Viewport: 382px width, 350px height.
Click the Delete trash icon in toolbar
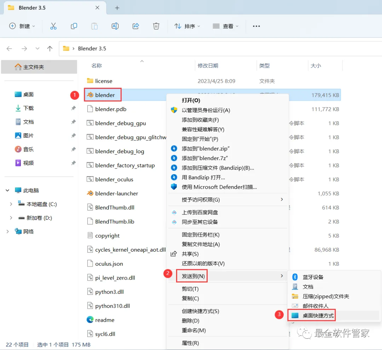coord(156,26)
